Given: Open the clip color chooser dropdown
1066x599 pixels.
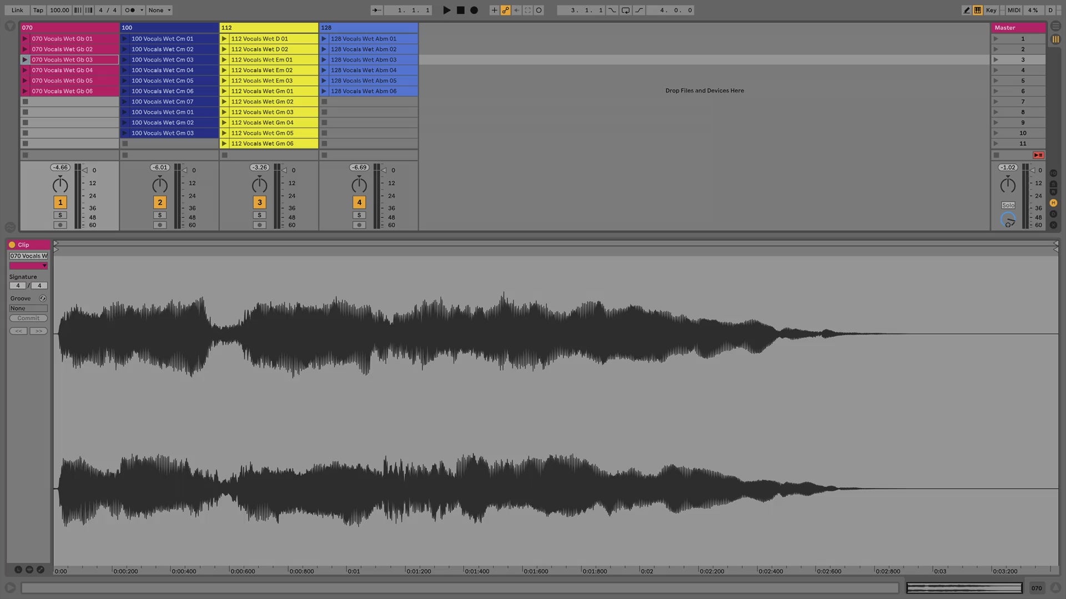Looking at the screenshot, I should point(28,266).
